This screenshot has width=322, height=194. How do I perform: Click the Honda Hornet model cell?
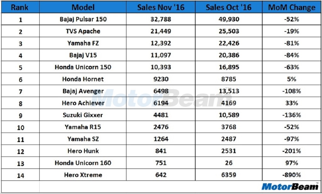pyautogui.click(x=83, y=79)
